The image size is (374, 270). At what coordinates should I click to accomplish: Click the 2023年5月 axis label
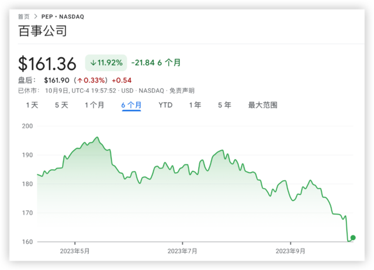point(75,251)
